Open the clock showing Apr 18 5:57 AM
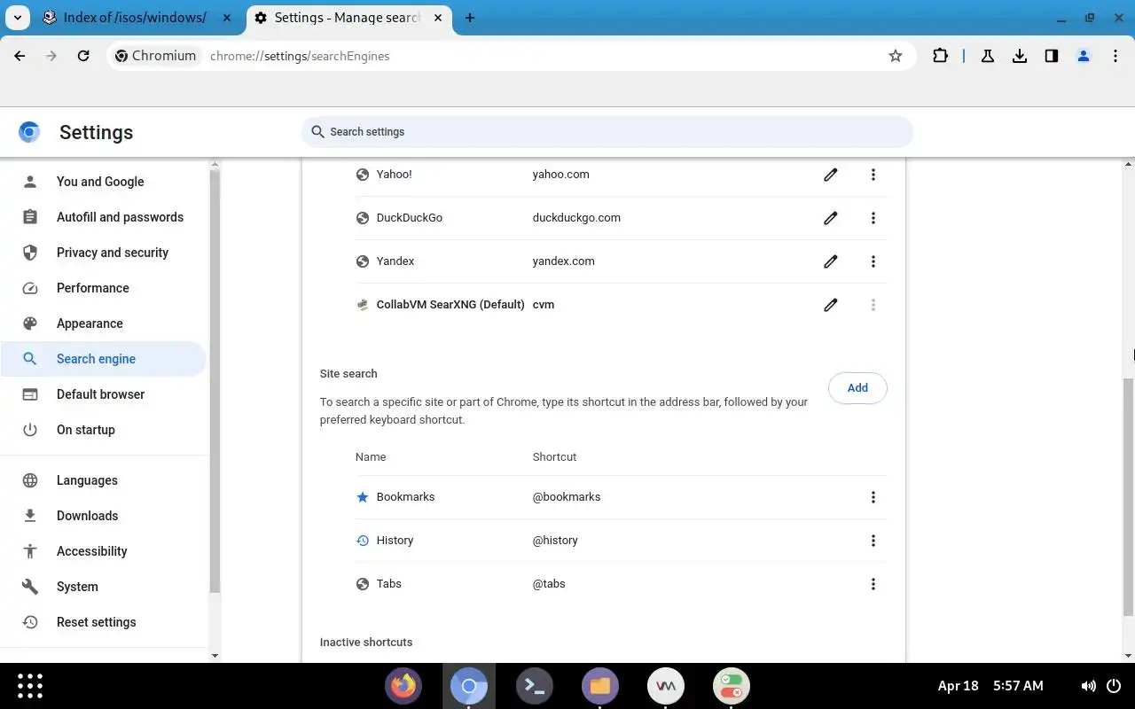Image resolution: width=1135 pixels, height=709 pixels. (990, 686)
